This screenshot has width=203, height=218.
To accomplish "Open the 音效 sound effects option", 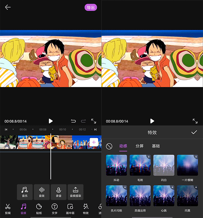I will tap(42, 192).
